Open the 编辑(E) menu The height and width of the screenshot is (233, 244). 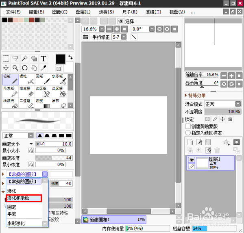[37, 12]
